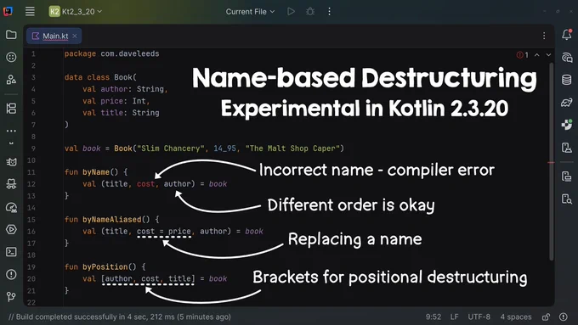Open the Commit tool window
Screen dimensions: 578x325
pyautogui.click(x=11, y=57)
